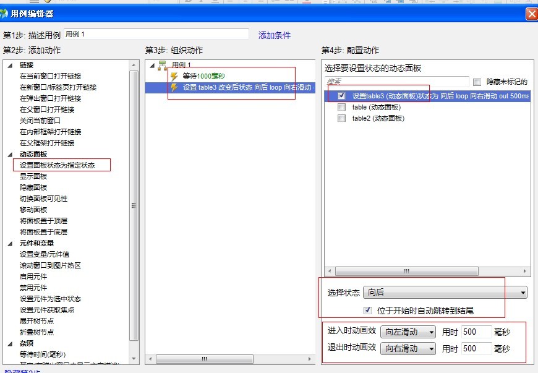Click the panel list scroll-right arrow

pos(524,272)
